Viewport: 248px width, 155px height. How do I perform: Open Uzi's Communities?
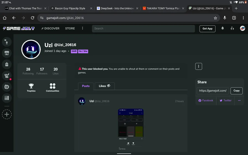coord(53,88)
